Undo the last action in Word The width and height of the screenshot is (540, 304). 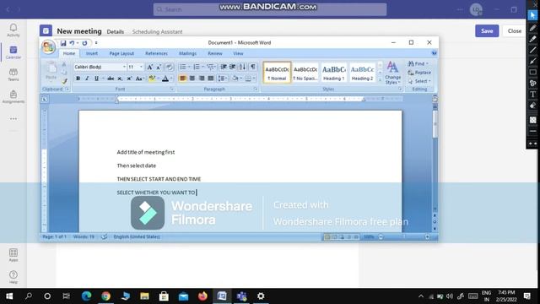(x=72, y=43)
